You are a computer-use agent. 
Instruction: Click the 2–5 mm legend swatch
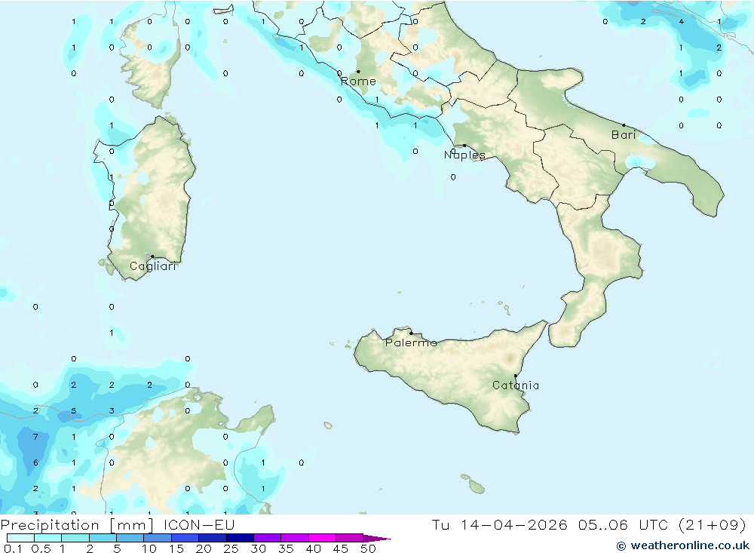tap(103, 538)
